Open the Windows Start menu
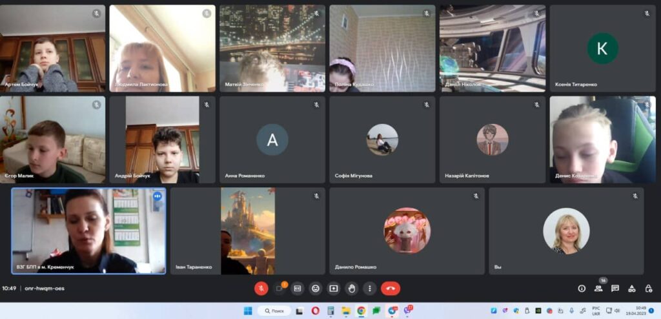Viewport: 661px width, 319px height. click(x=248, y=311)
